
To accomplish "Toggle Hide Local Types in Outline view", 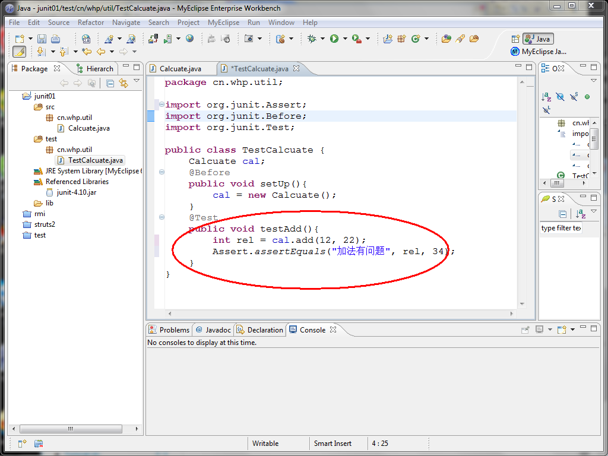I will 546,110.
